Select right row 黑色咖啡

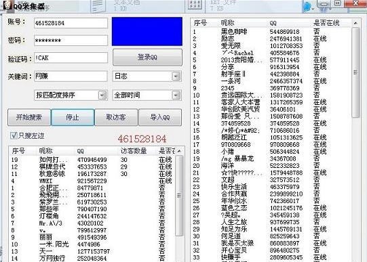pyautogui.click(x=271, y=32)
